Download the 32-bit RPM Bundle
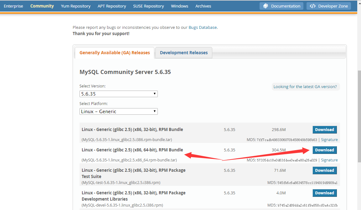The image size is (361, 210). pyautogui.click(x=325, y=129)
